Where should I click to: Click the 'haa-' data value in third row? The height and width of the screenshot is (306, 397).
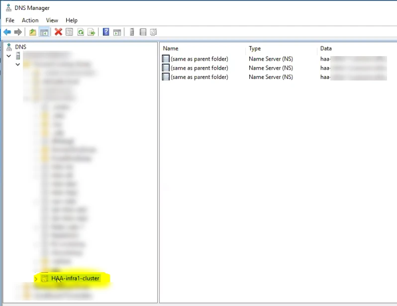(325, 77)
